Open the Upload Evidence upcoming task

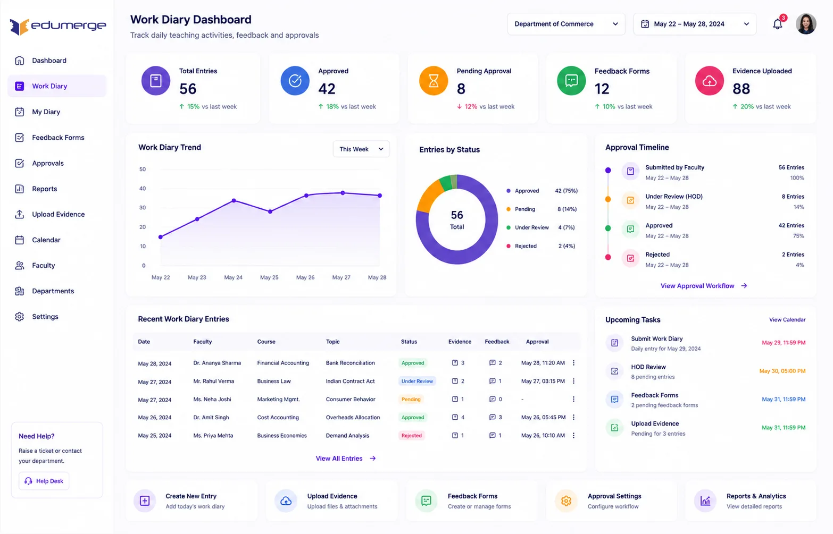(705, 428)
